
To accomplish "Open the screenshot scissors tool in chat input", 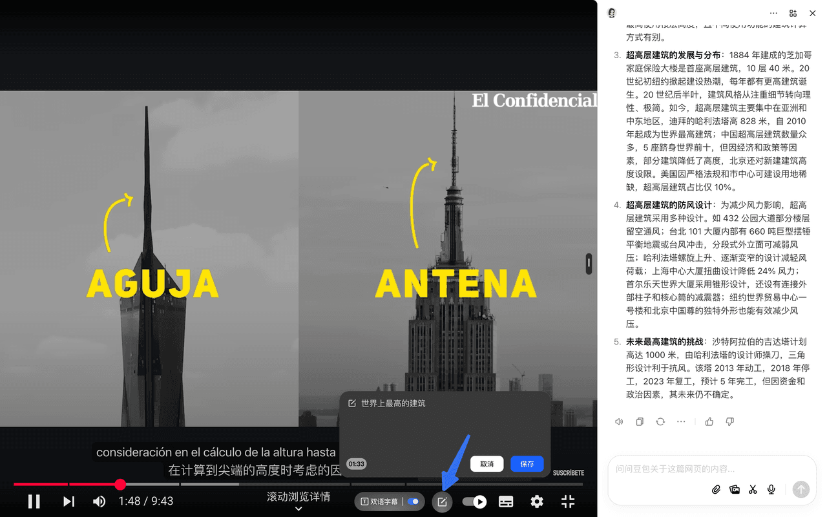I will (753, 490).
